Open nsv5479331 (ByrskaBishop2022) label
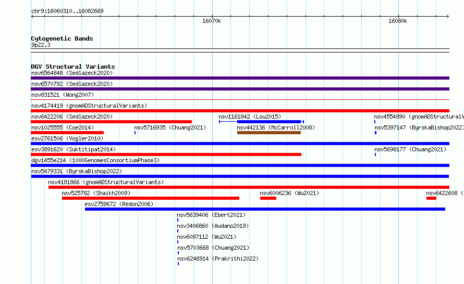 click(x=77, y=171)
